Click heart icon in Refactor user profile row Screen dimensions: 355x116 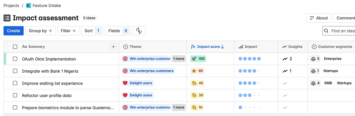[125, 95]
